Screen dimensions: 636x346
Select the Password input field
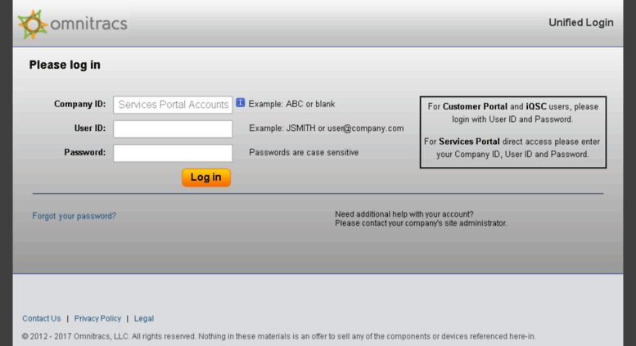[173, 153]
